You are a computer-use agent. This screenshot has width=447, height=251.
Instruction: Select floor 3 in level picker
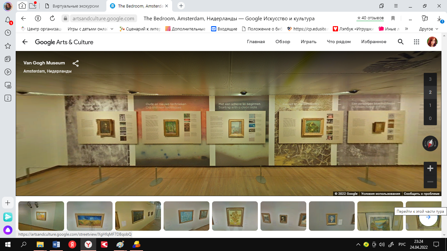(x=430, y=79)
